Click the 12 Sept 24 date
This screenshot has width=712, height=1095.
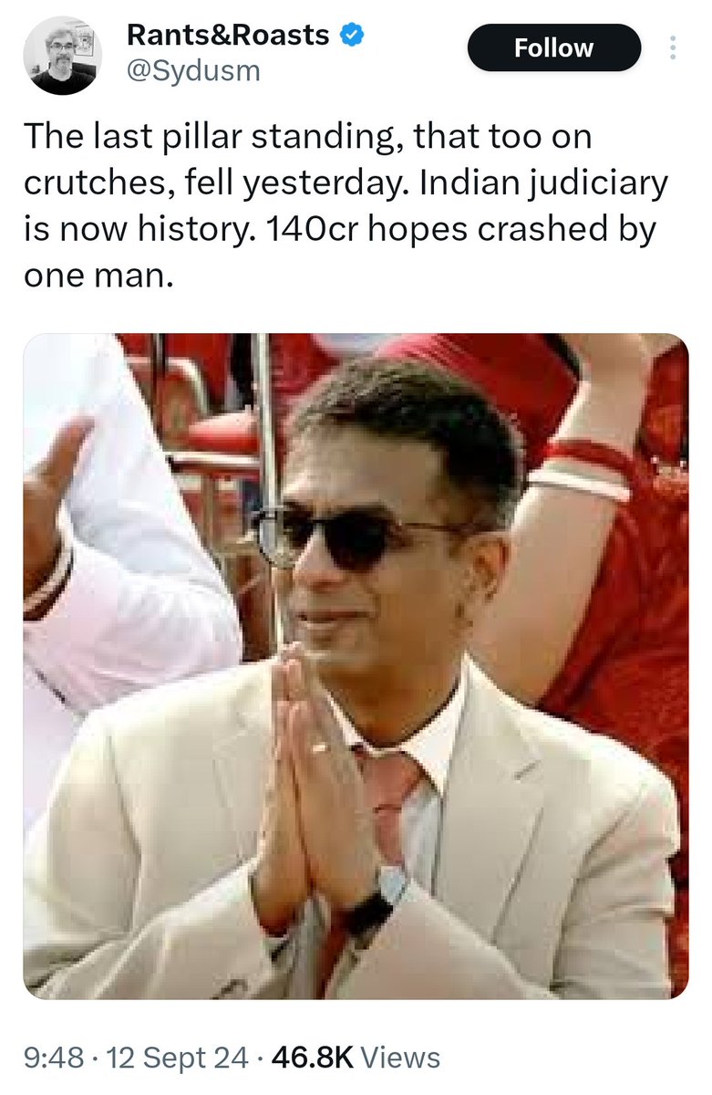click(x=177, y=1058)
